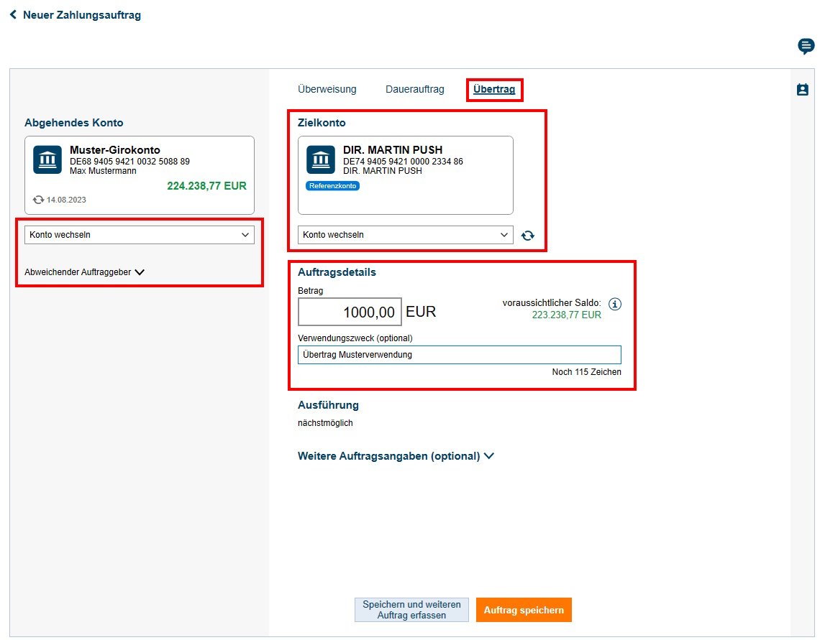Click the Betrag amount input field
820x640 pixels.
pos(350,311)
